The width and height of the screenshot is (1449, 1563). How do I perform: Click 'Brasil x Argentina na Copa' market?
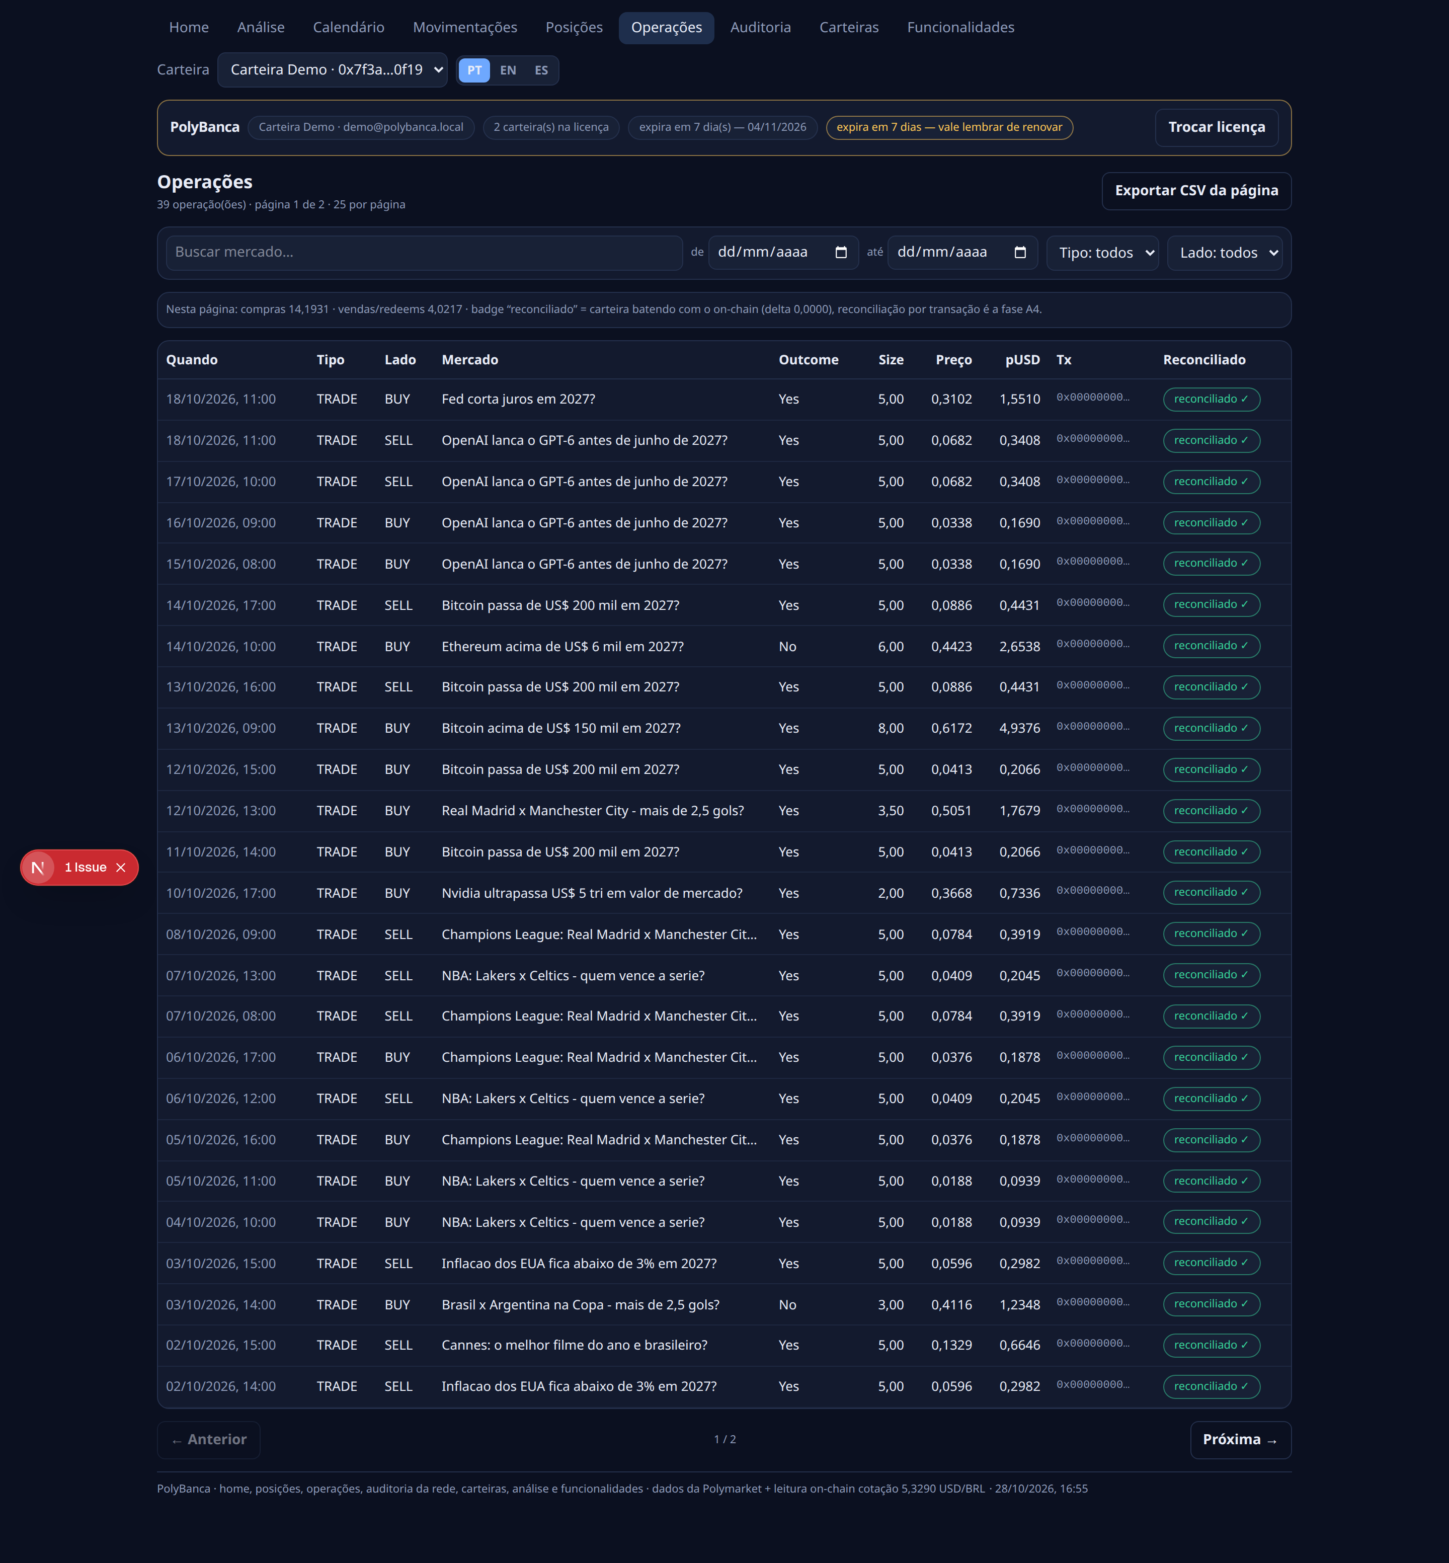coord(580,1305)
